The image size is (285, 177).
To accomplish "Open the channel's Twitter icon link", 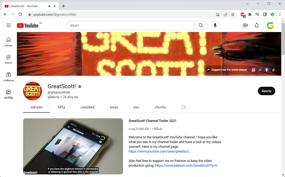I will click(x=260, y=70).
